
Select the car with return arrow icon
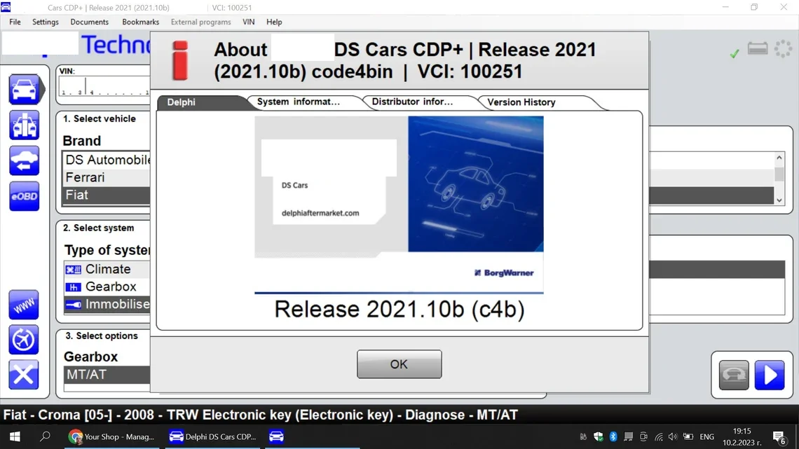[x=24, y=161]
